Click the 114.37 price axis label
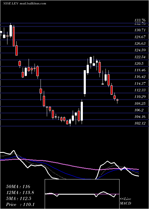Screen dimensions: 149x209 (140, 83)
